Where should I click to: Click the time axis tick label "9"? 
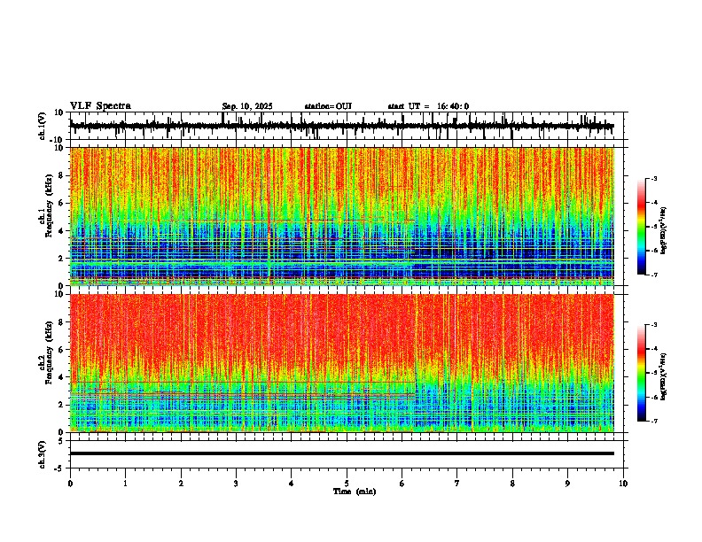pos(567,484)
